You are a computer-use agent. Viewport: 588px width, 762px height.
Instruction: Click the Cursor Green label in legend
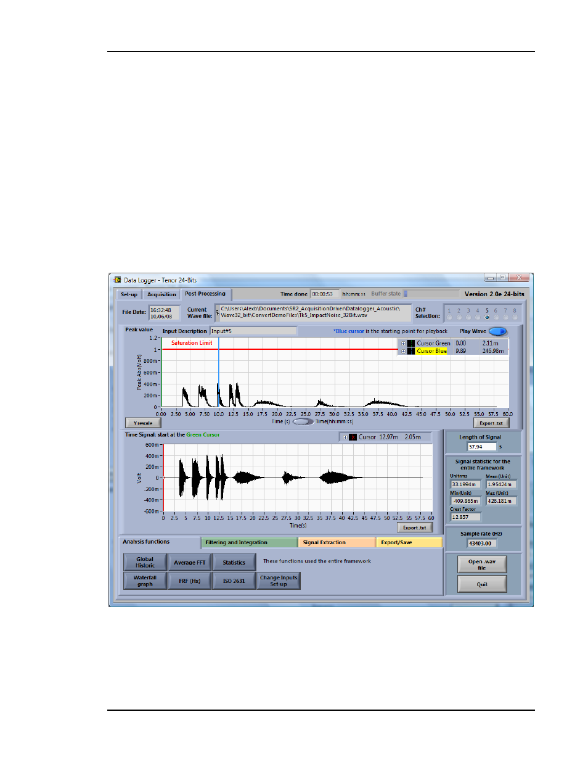click(x=433, y=343)
